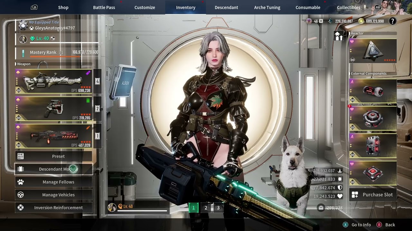Click the fellow portrait at the bottom
This screenshot has height=231, width=412.
pos(112,207)
